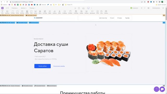The height and width of the screenshot is (94, 167).
Task: Select the Видео tool
Action: coord(50,12)
